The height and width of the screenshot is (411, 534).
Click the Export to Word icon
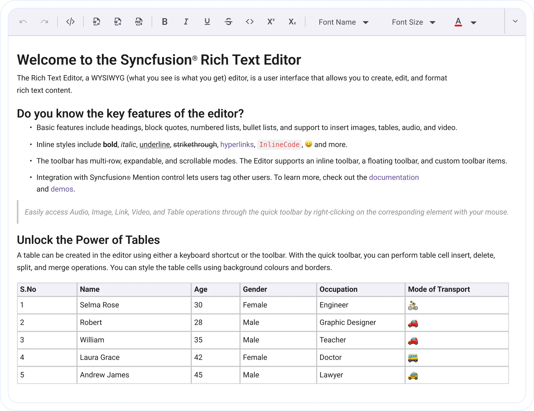point(118,22)
